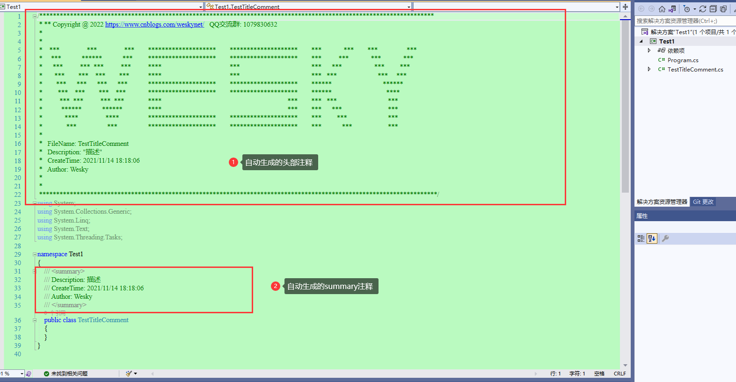This screenshot has height=382, width=736.
Task: Select the solution 'Test1' root node
Action: (x=688, y=32)
